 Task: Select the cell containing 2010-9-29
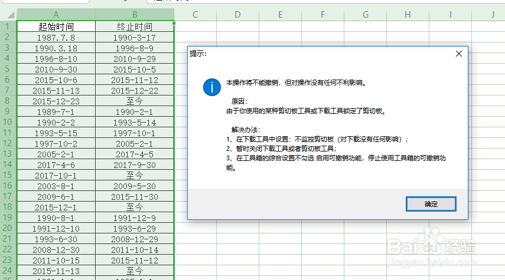[135, 58]
